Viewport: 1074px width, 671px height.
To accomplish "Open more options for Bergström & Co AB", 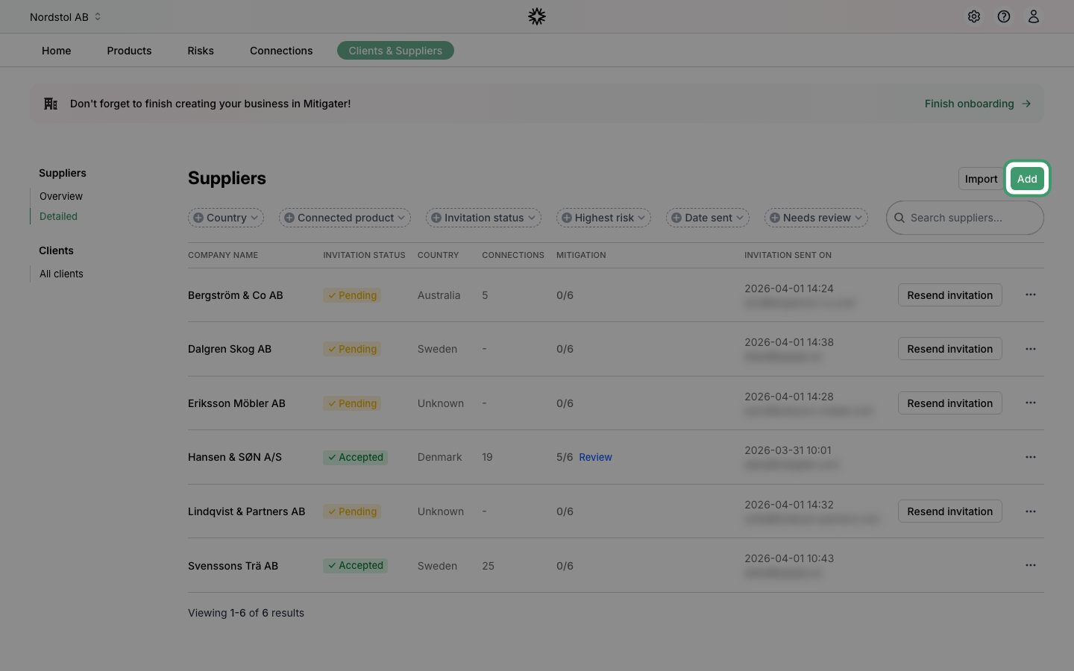I will 1031,294.
